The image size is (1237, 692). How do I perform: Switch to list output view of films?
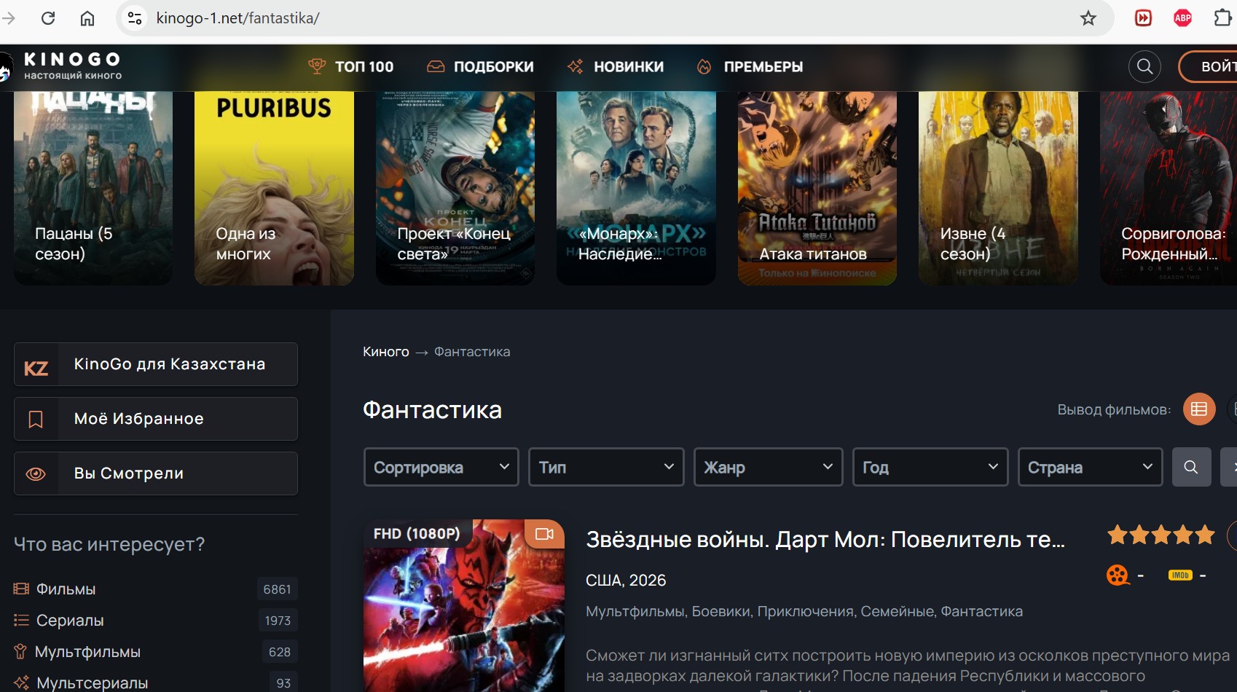coord(1198,409)
